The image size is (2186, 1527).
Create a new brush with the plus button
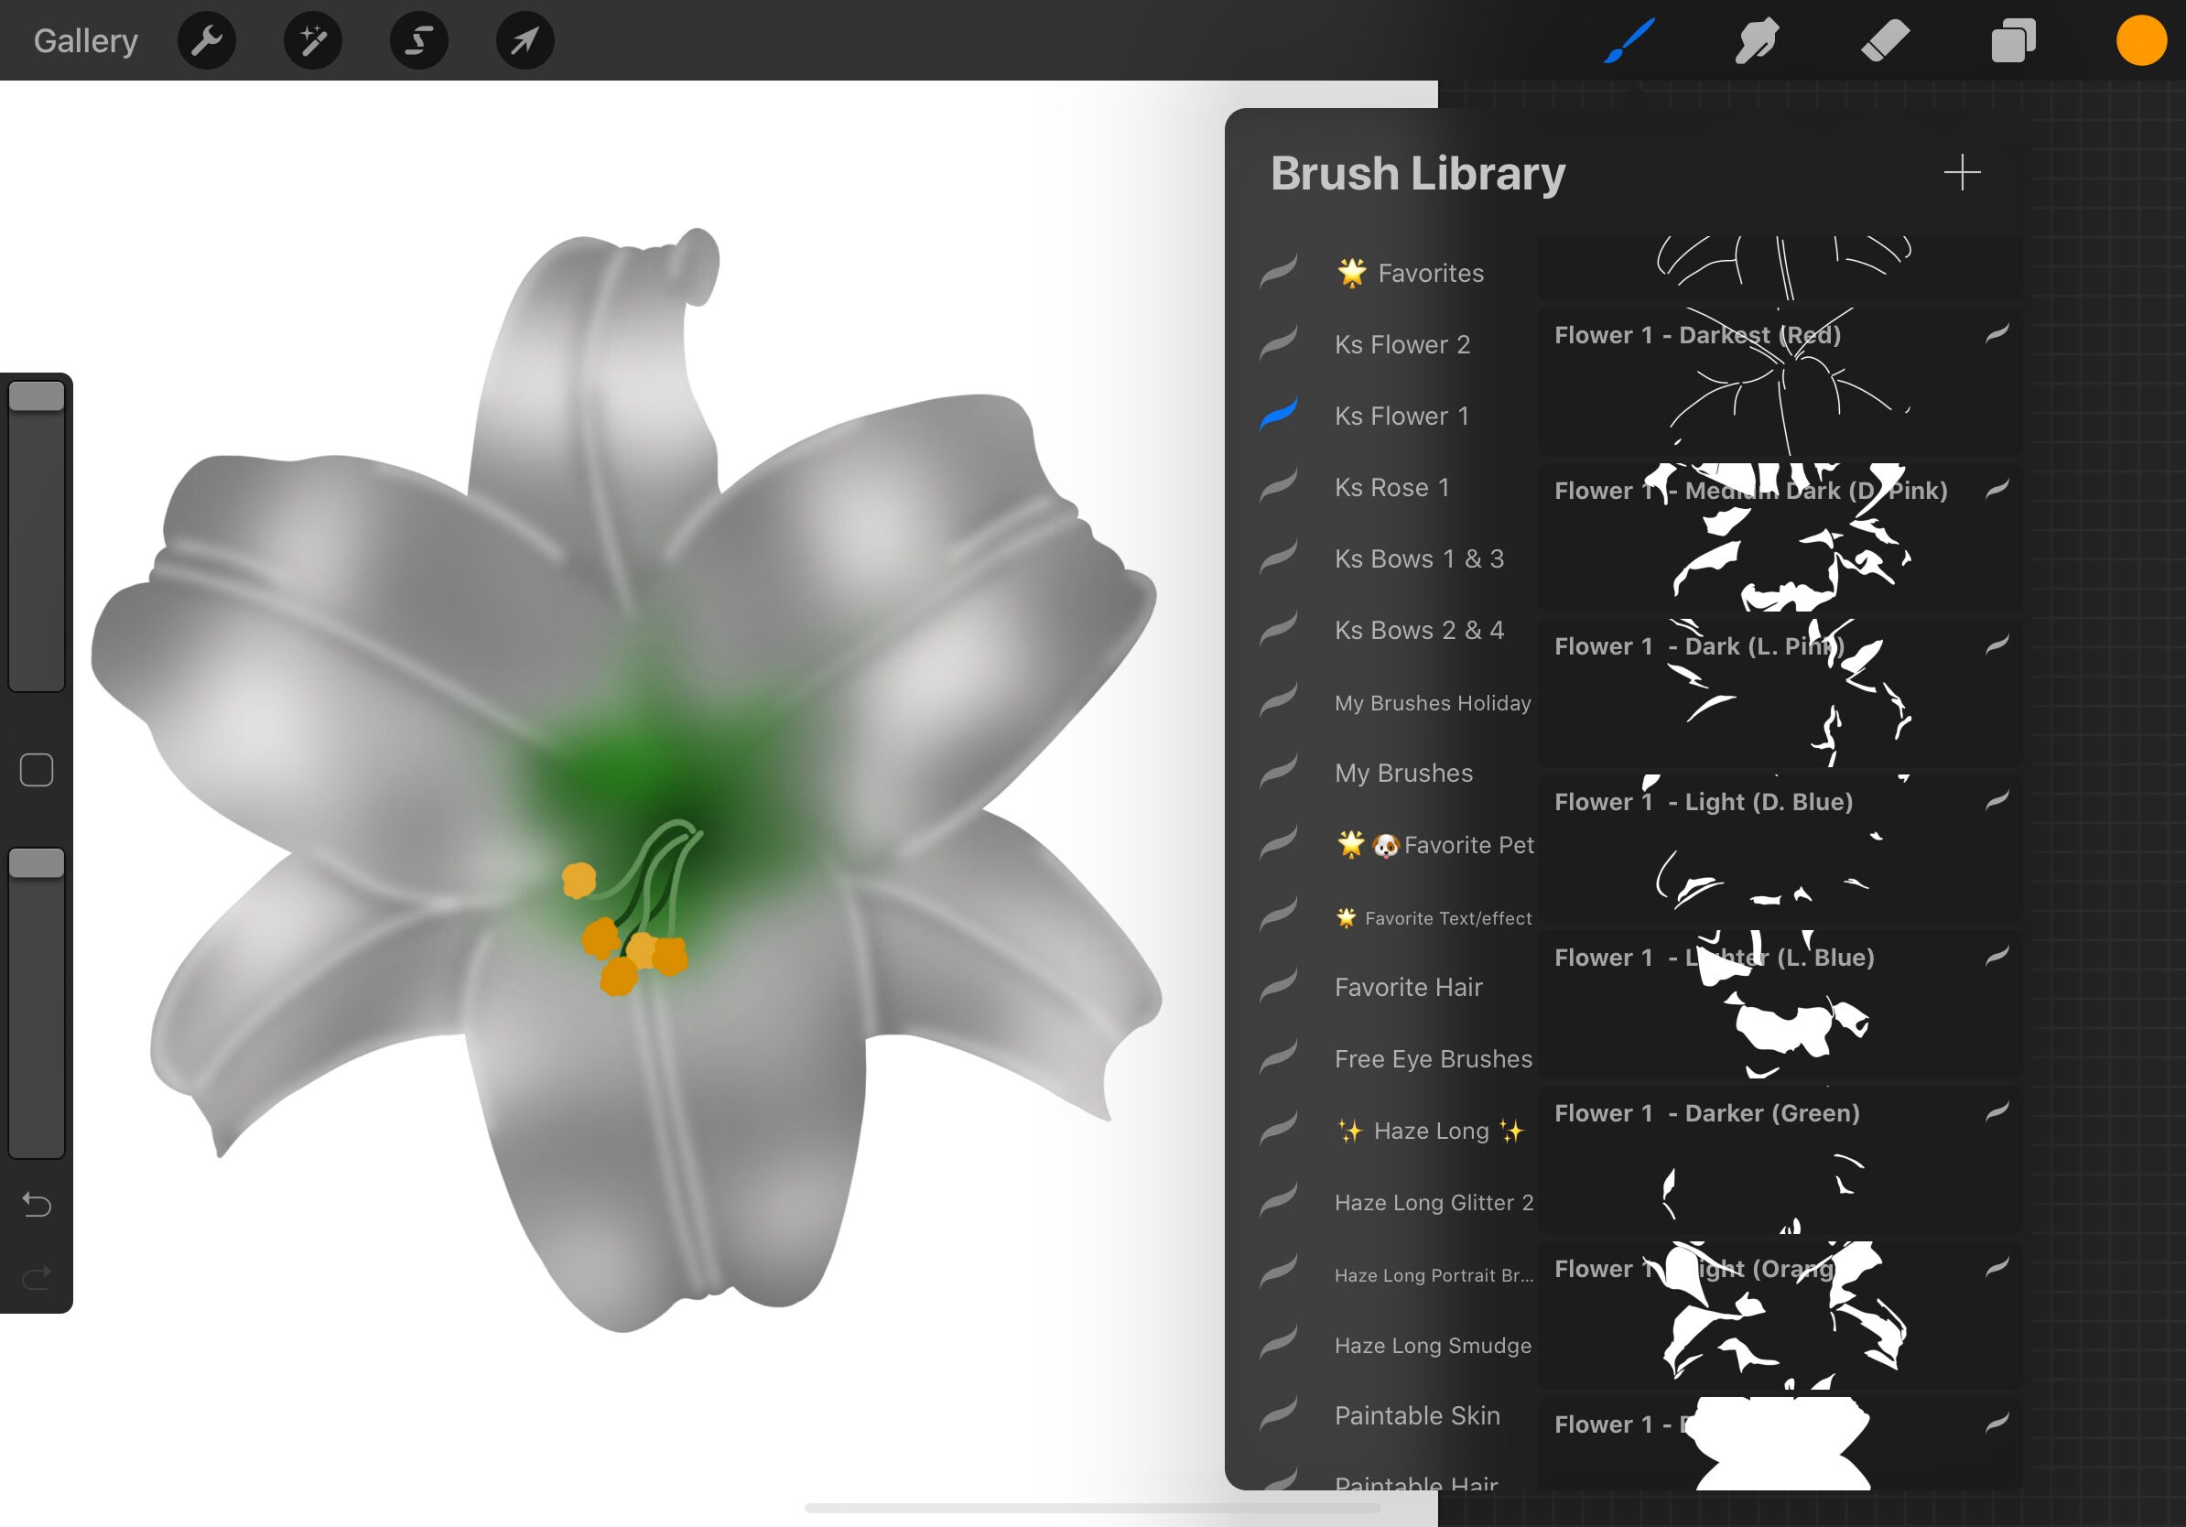click(x=1964, y=172)
